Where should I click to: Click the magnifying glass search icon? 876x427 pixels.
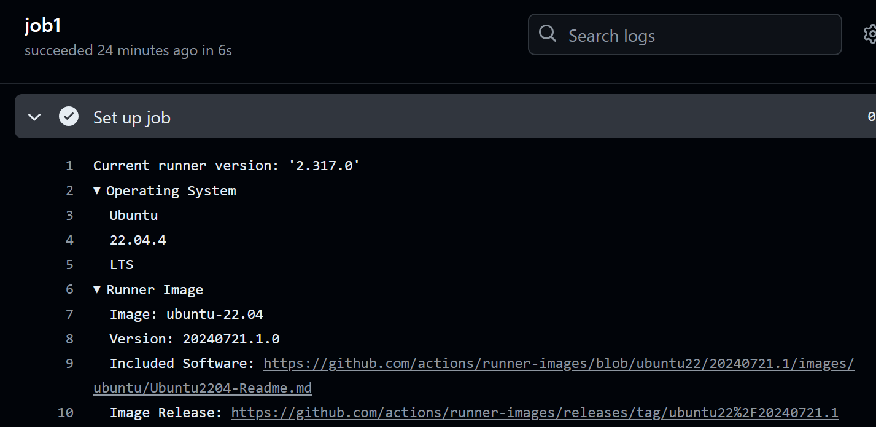tap(548, 34)
